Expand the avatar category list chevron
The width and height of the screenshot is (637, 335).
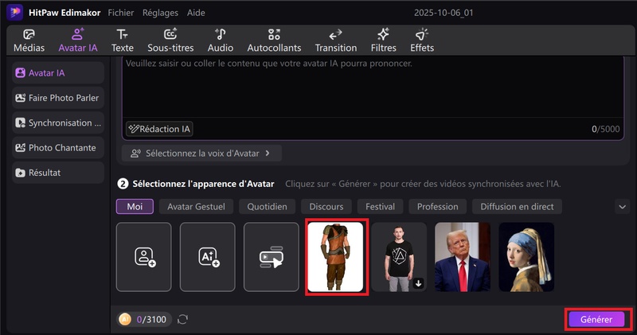click(622, 206)
